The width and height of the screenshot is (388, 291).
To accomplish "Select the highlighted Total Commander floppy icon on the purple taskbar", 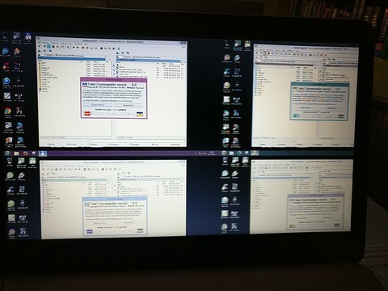I will (x=43, y=154).
